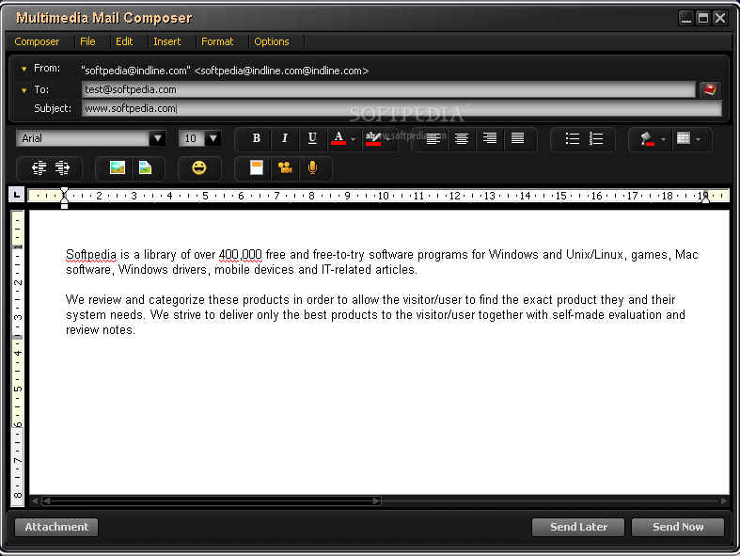The image size is (740, 556).
Task: Click the right indent marker on ruler
Action: [x=705, y=199]
